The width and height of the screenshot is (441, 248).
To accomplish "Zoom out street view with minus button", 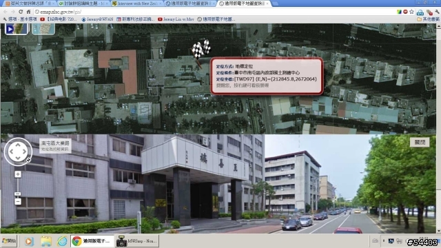I will 18,201.
